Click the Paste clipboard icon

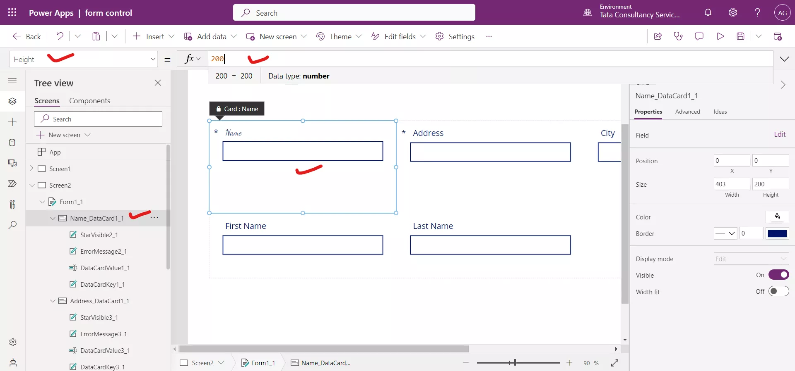[96, 36]
